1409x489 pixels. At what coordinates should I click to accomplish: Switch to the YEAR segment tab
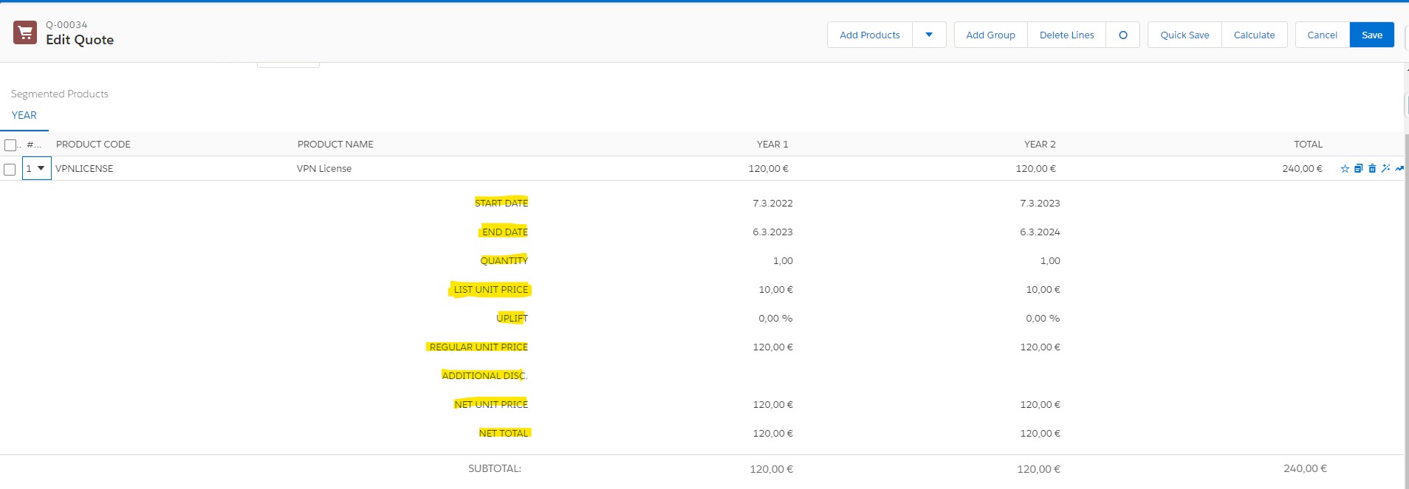click(24, 116)
